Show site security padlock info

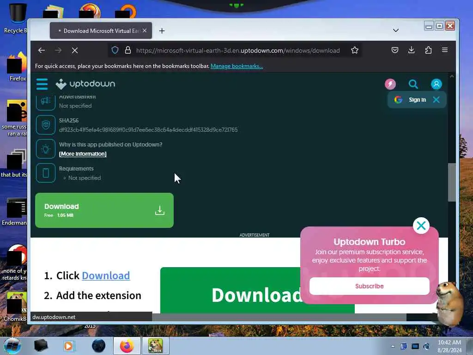(x=128, y=50)
